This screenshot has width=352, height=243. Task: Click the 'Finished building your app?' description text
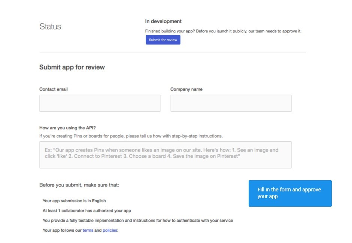pyautogui.click(x=223, y=31)
